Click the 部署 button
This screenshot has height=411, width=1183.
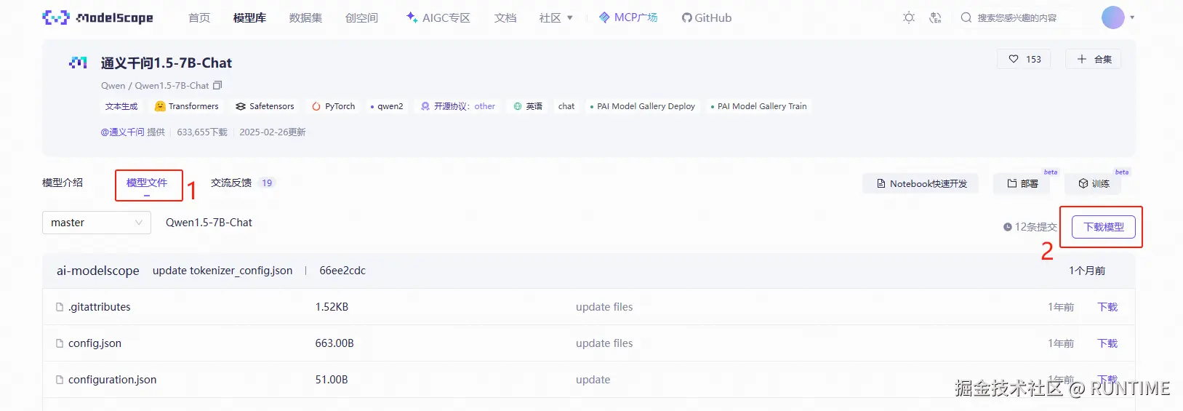tap(1022, 183)
